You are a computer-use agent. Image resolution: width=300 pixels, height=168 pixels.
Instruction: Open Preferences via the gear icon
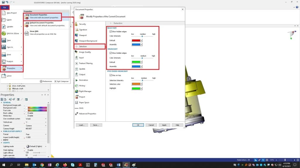coord(41,81)
